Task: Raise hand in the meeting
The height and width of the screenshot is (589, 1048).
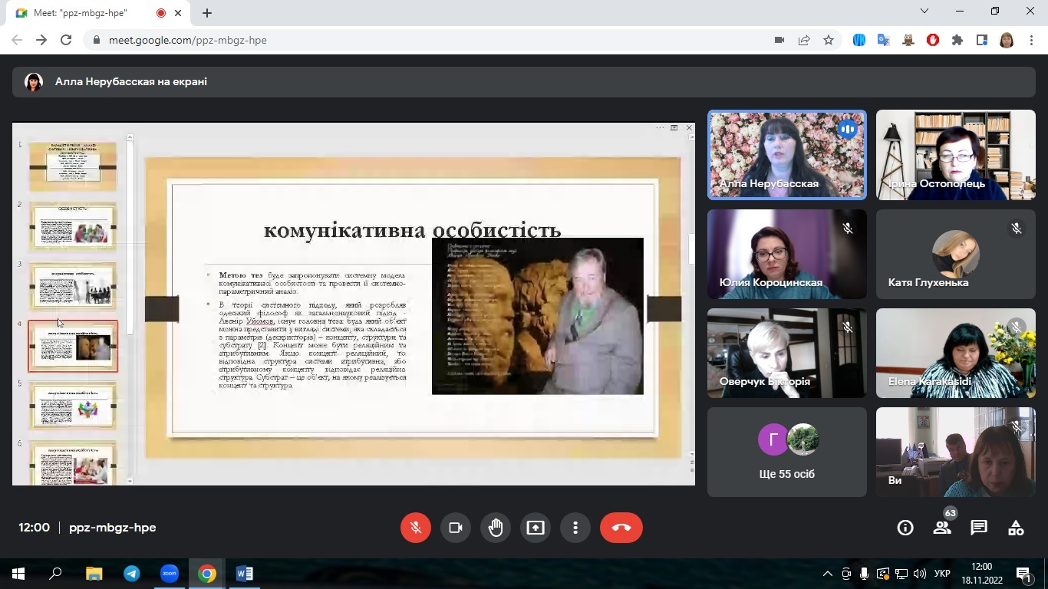Action: pos(496,528)
